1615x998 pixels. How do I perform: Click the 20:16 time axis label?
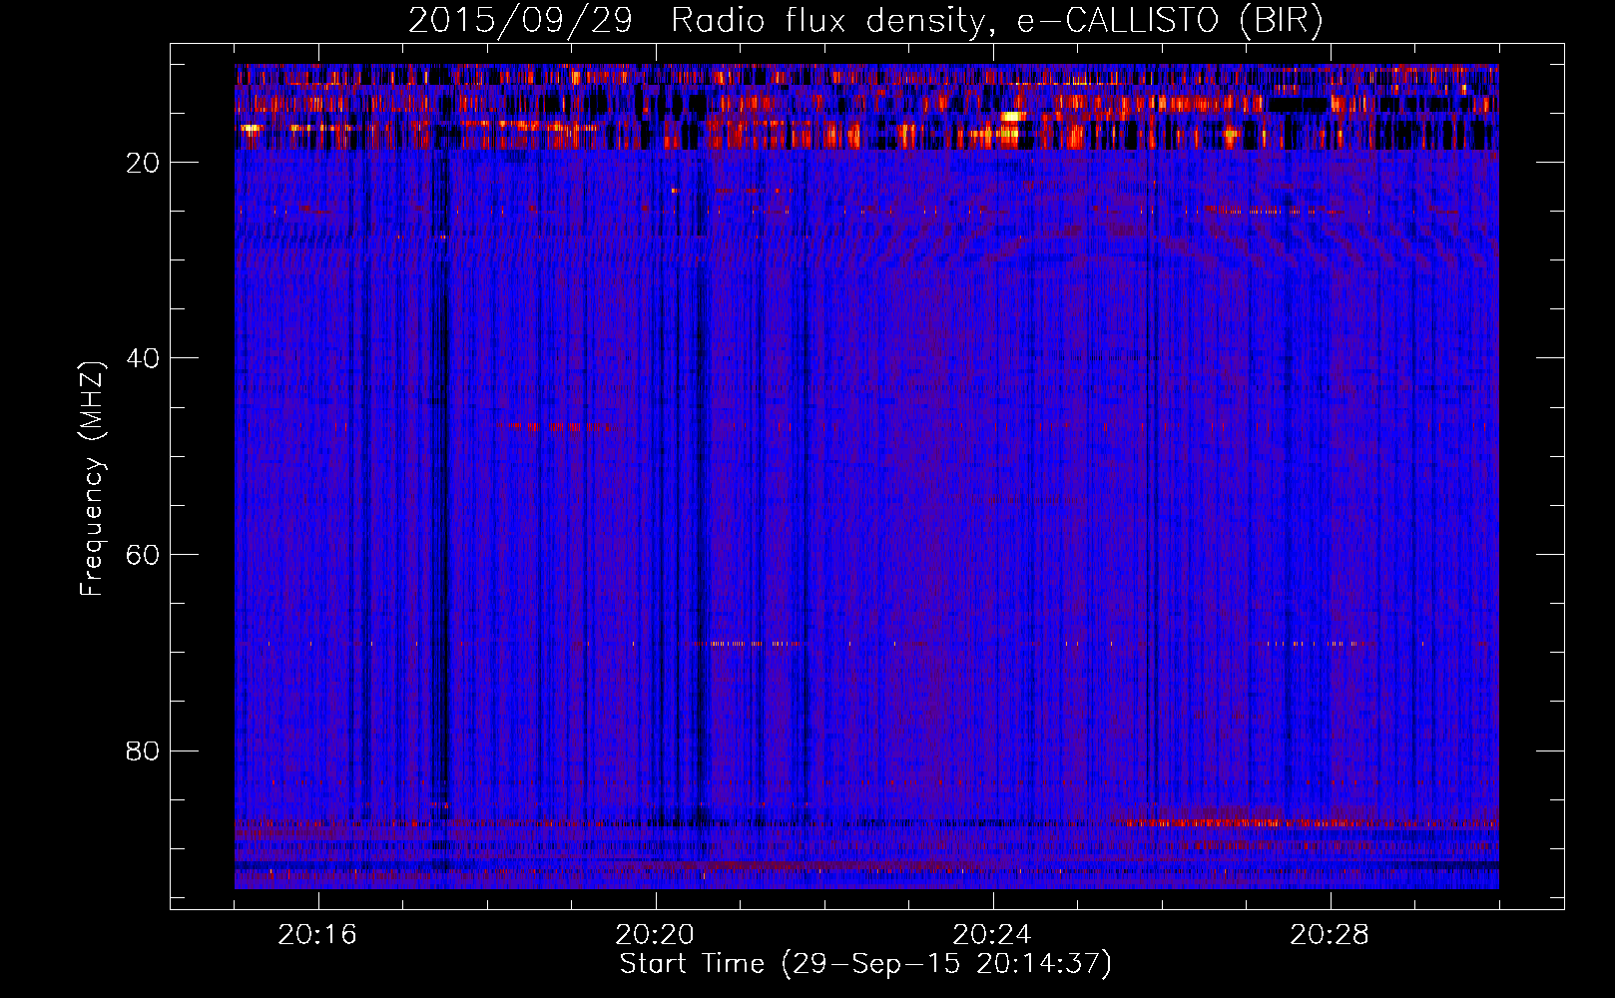coord(316,935)
